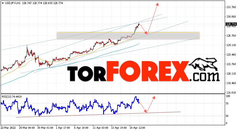Select the 22 Mar 2022 date label
This screenshot has height=131, width=238.
(8, 128)
